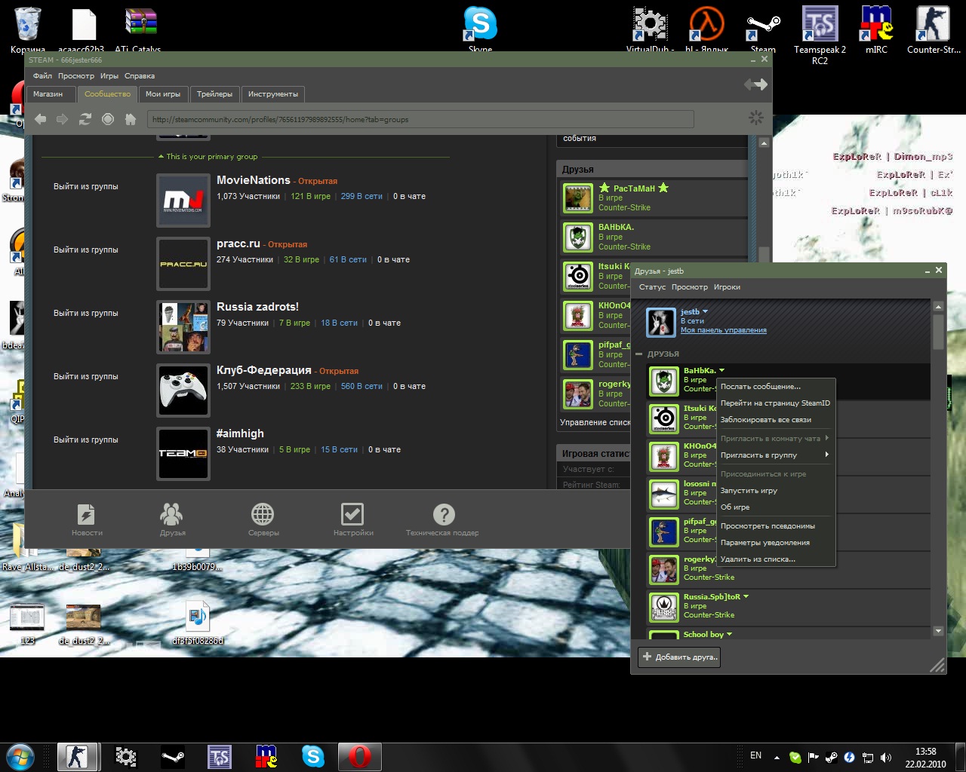Click the Добавить друга button
966x772 pixels.
coord(679,657)
